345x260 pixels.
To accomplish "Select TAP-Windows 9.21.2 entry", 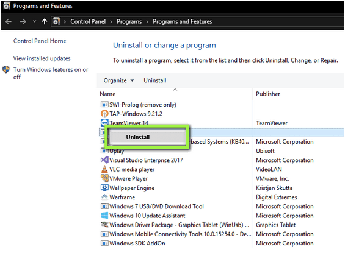I will [136, 114].
